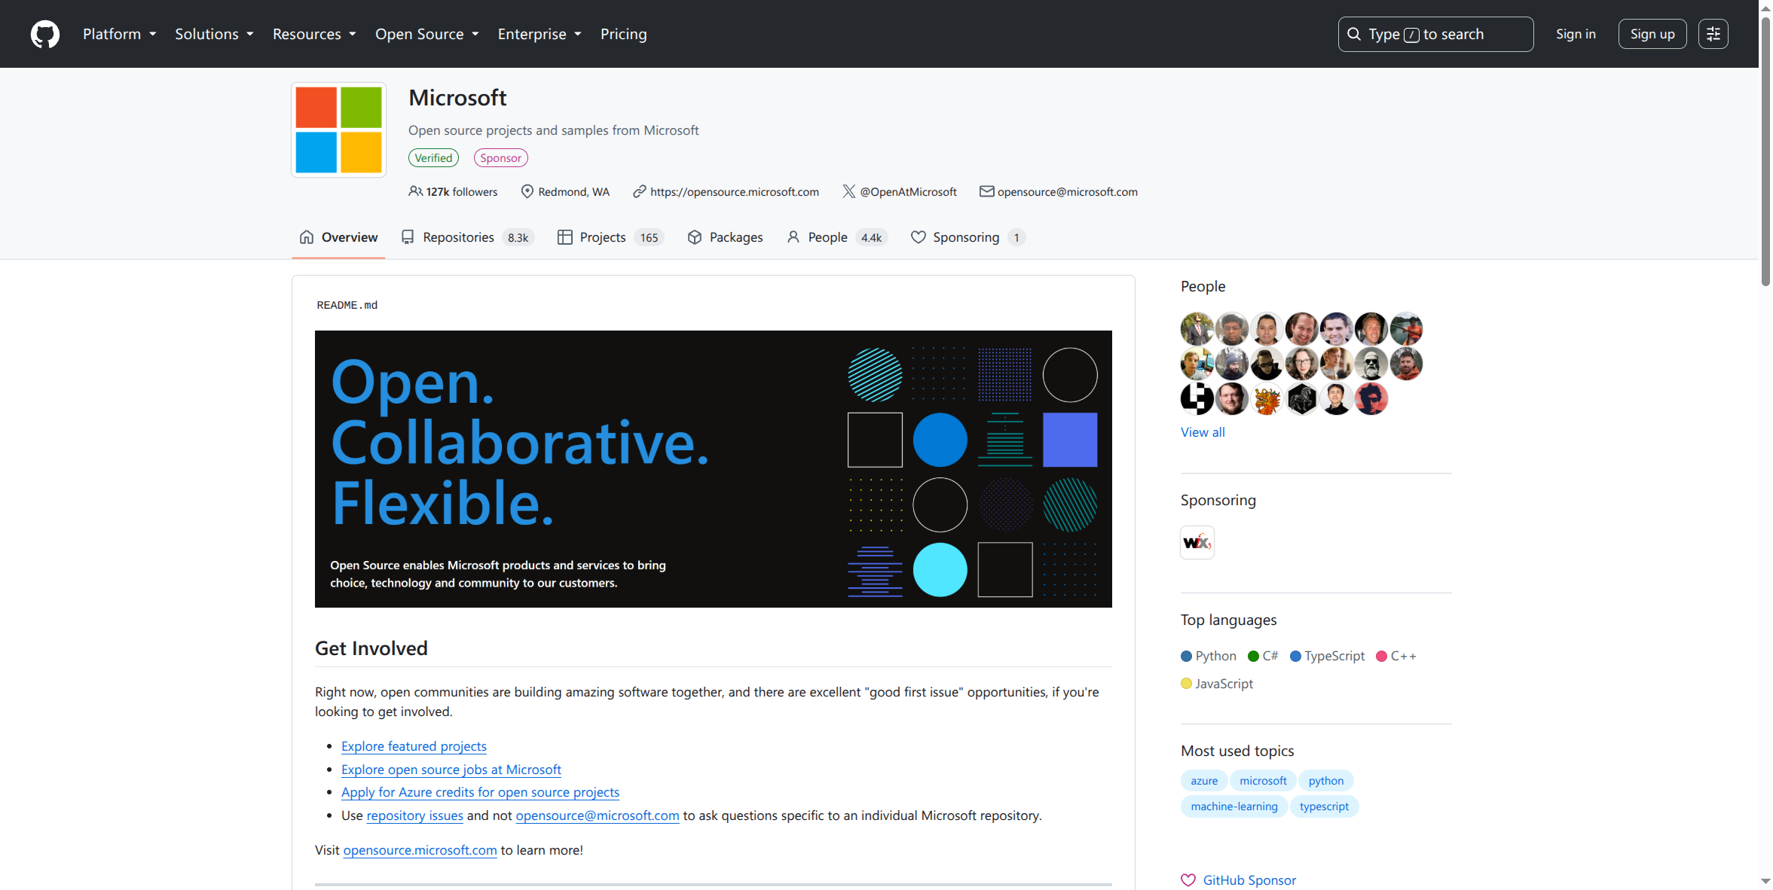The image size is (1773, 890).
Task: Click the GitHub Octocat logo
Action: (x=45, y=34)
